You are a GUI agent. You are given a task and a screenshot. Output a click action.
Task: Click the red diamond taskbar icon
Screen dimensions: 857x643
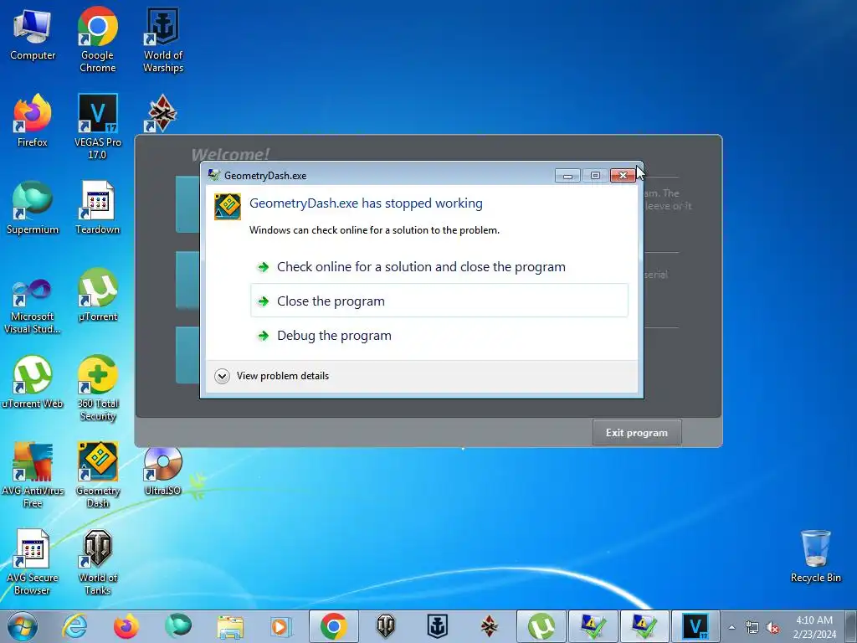[489, 626]
